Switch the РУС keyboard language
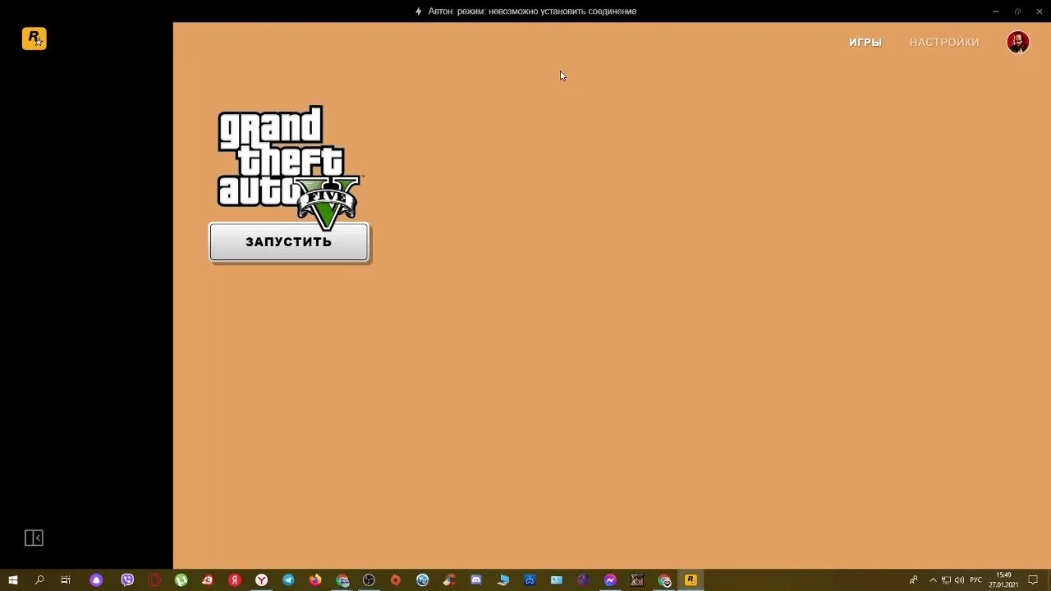Image resolution: width=1051 pixels, height=591 pixels. point(975,580)
